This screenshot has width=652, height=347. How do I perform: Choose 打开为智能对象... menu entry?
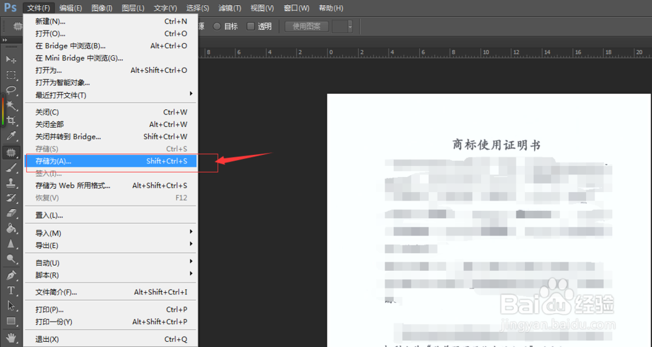pyautogui.click(x=111, y=83)
